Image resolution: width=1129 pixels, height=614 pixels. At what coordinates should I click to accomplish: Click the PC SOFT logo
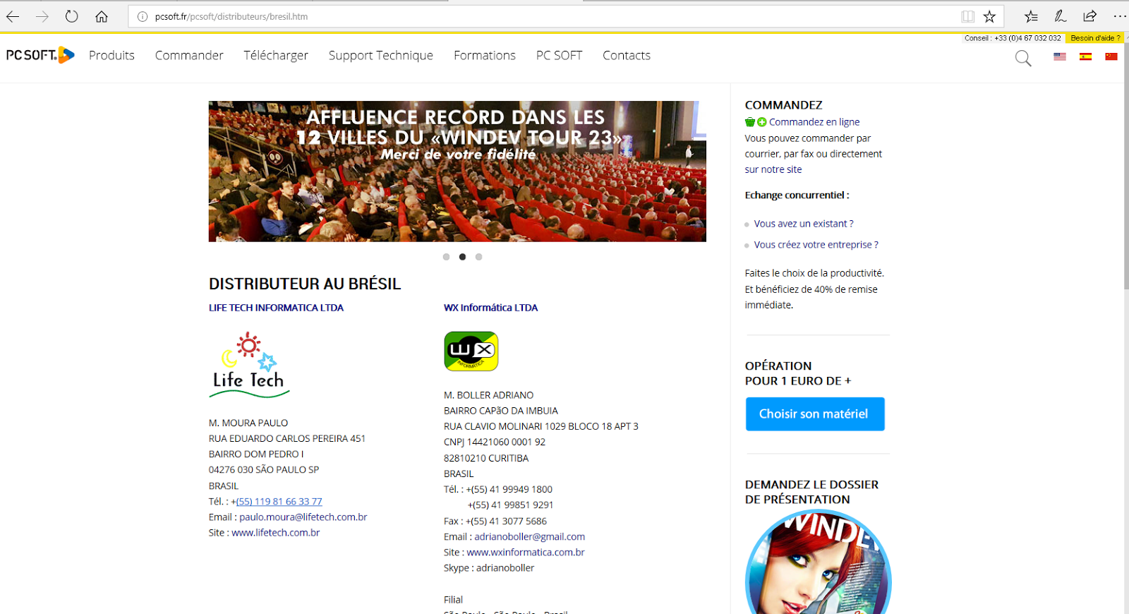coord(40,55)
